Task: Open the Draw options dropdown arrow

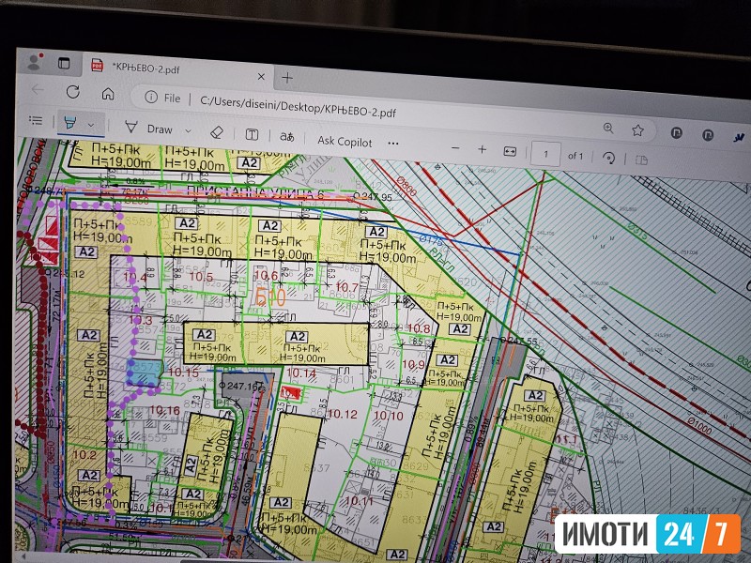Action: tap(188, 130)
